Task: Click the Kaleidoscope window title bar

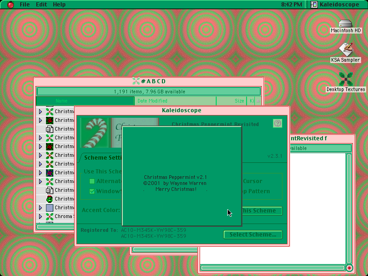Action: (182, 110)
